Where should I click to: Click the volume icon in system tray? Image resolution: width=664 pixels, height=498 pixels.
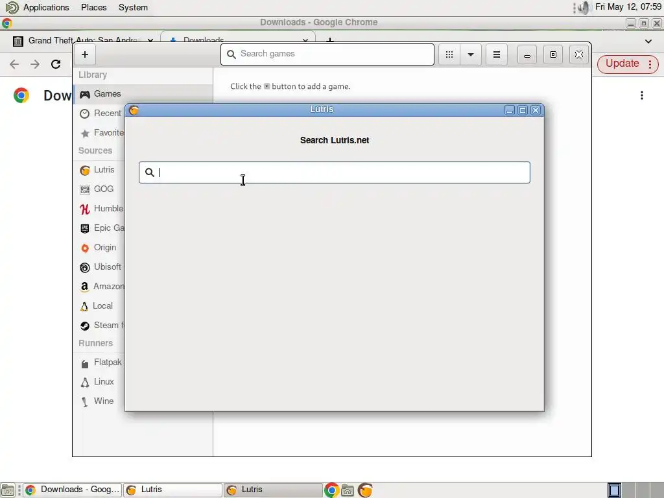[x=584, y=8]
